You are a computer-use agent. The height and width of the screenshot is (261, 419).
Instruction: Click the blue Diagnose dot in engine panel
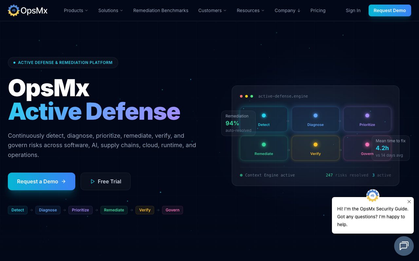coord(316,115)
